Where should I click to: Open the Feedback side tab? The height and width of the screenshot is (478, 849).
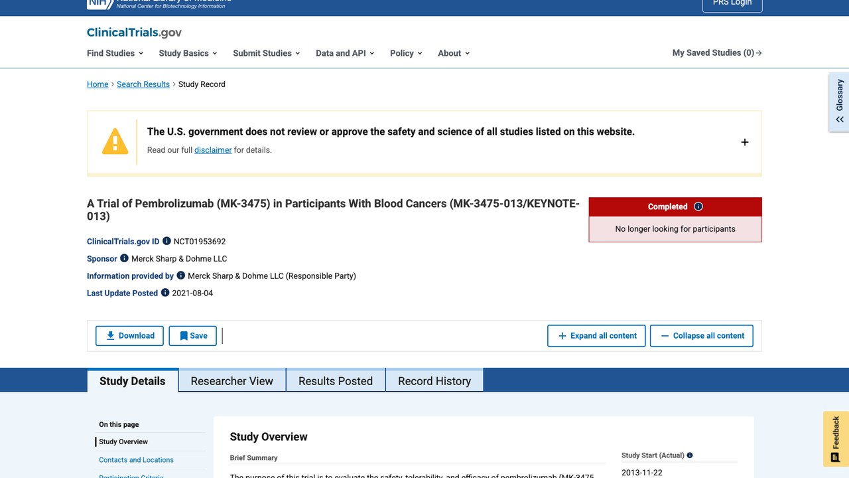pos(836,439)
